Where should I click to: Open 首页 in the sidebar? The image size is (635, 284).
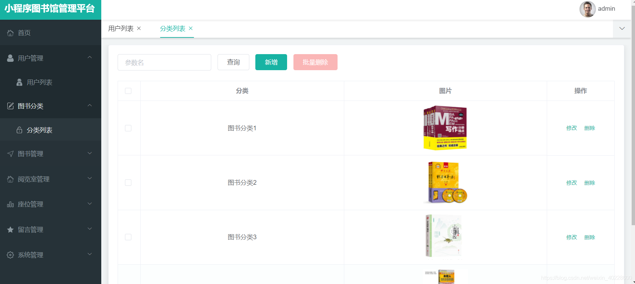50,33
